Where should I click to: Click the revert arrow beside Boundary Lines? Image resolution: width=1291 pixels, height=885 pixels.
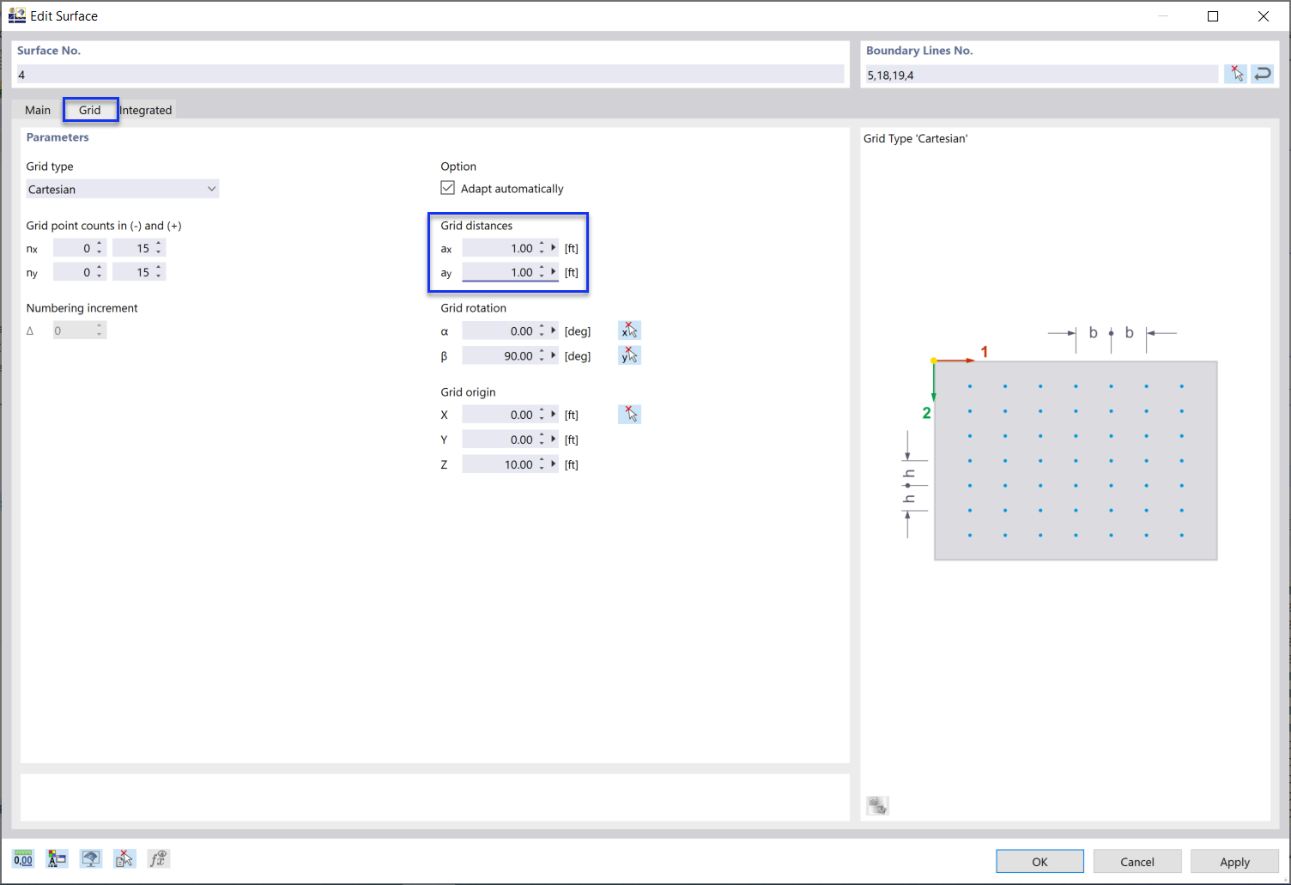[x=1262, y=74]
